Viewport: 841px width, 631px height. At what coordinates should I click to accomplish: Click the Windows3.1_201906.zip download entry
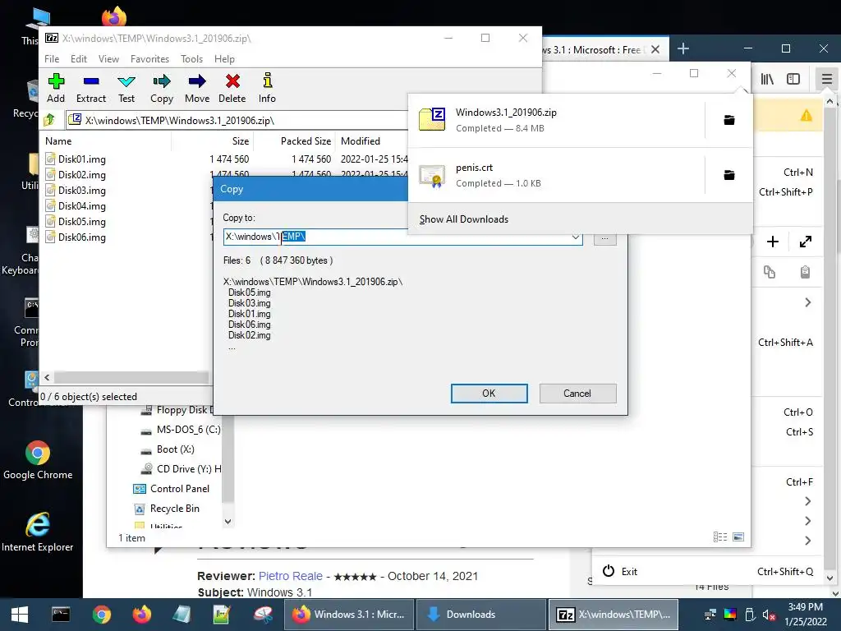click(x=558, y=120)
